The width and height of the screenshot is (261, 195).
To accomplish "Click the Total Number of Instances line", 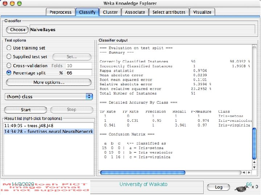I will tap(148, 94).
